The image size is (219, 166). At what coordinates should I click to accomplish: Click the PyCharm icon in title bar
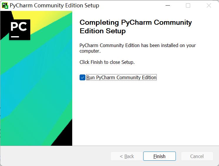5,6
